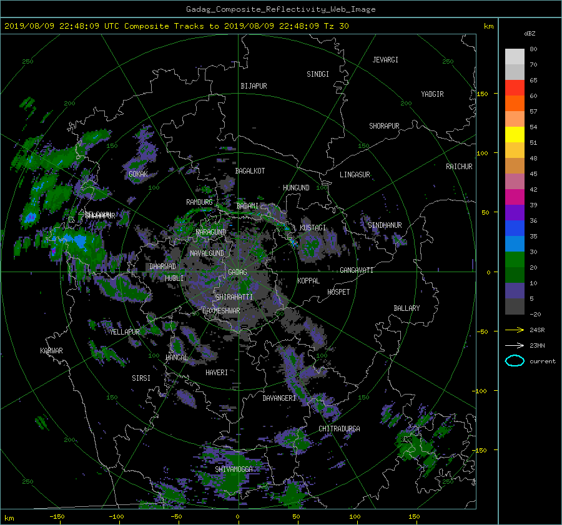Click the yellow 24SR arrow legend icon
562x525 pixels.
pos(515,330)
